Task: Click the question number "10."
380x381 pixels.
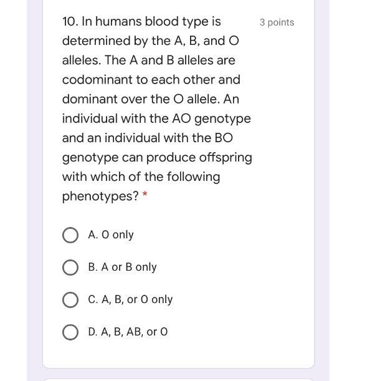Action: pos(70,22)
